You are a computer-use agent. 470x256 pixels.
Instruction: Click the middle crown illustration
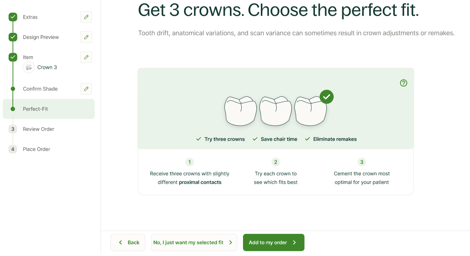[275, 111]
